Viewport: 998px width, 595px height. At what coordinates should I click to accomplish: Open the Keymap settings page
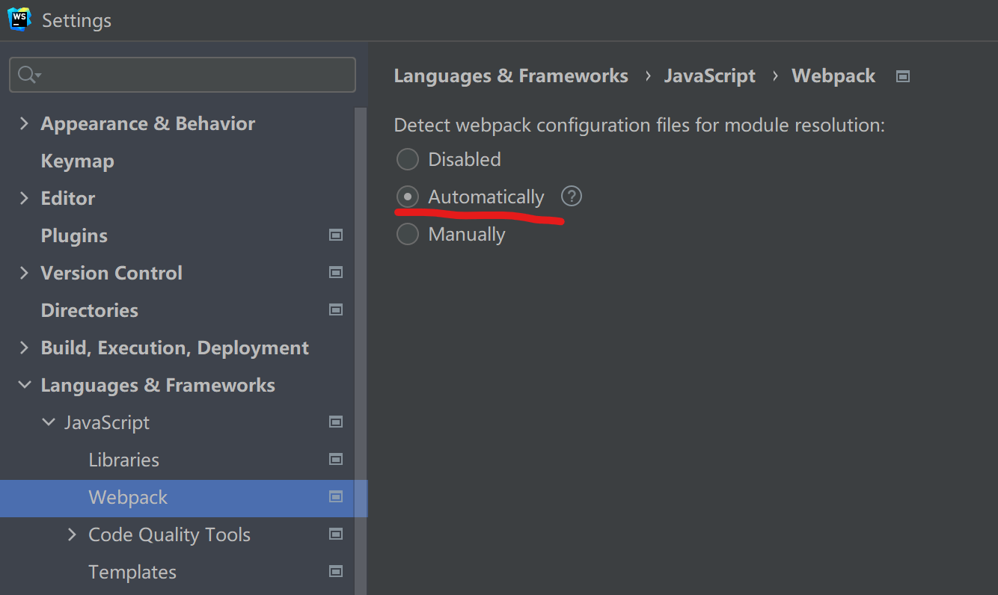pos(77,160)
